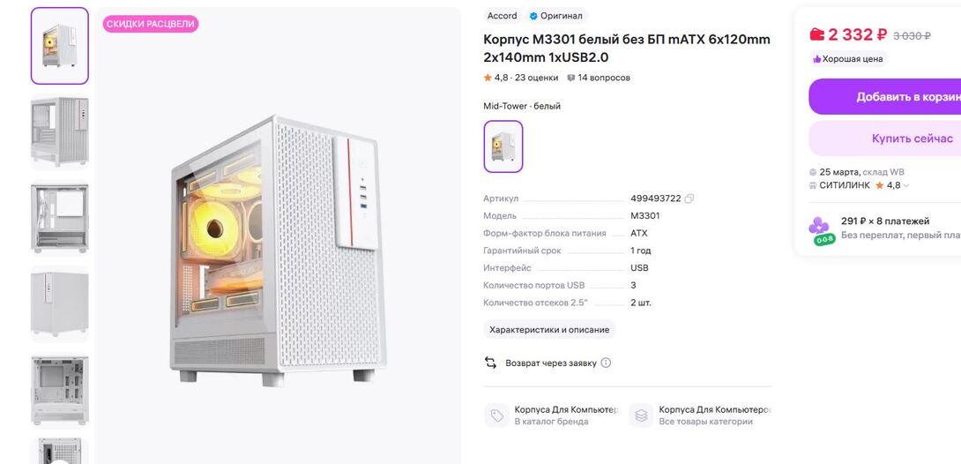Copy the article number 499493722
961x464 pixels.
click(689, 198)
